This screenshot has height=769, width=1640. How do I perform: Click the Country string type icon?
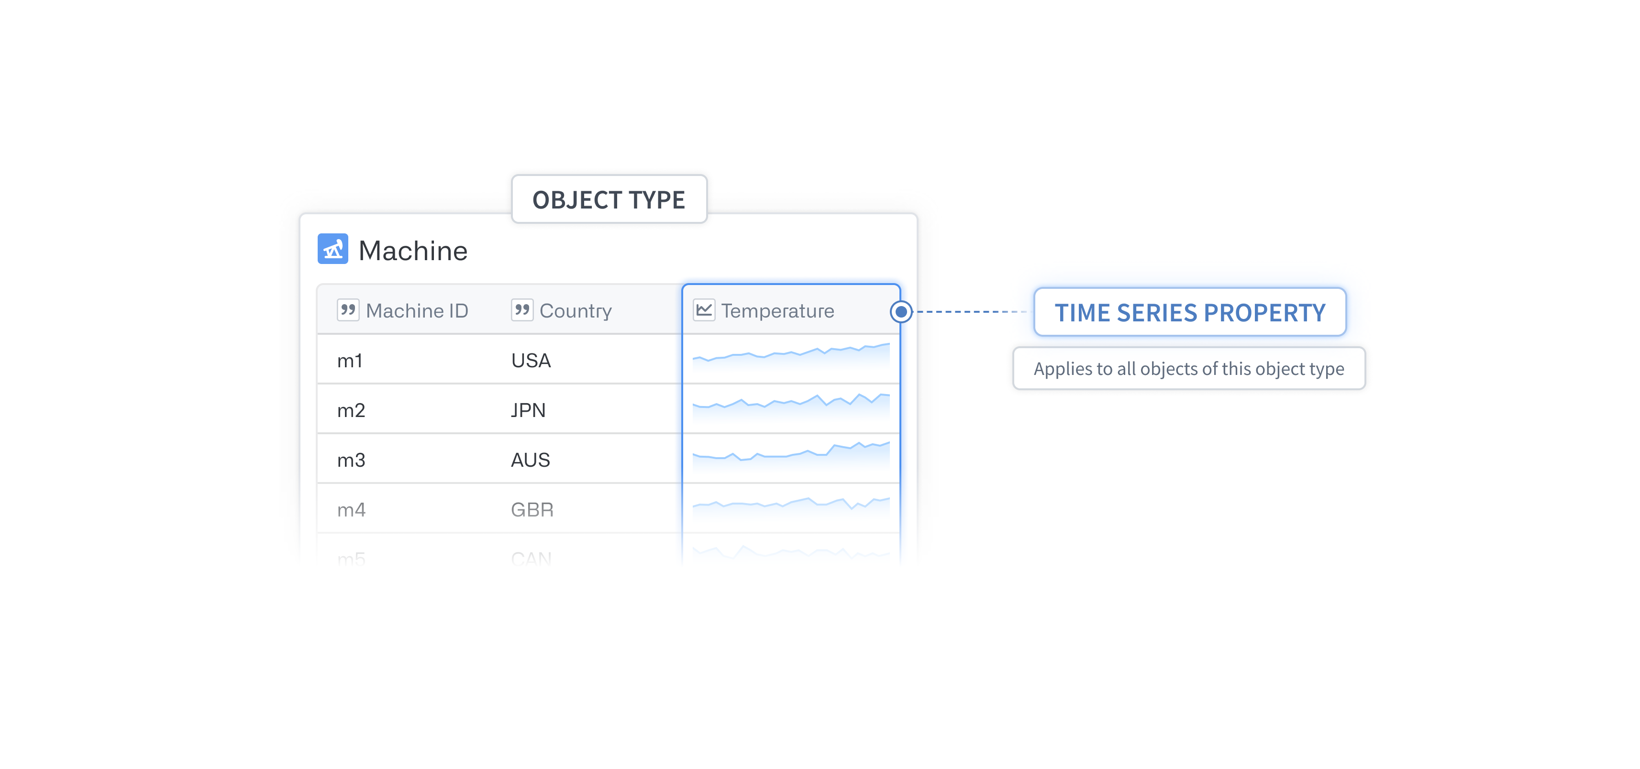(521, 310)
